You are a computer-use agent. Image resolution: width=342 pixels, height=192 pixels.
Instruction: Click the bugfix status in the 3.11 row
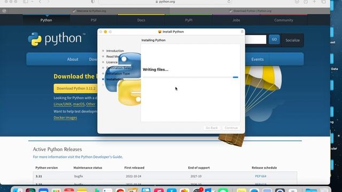pos(79,176)
